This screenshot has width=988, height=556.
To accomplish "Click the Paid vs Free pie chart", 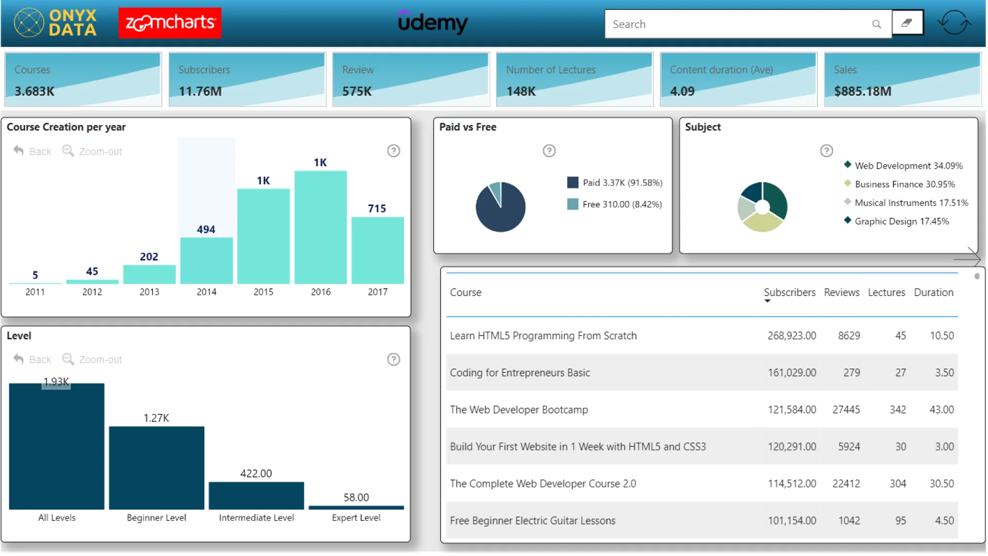I will pos(501,207).
